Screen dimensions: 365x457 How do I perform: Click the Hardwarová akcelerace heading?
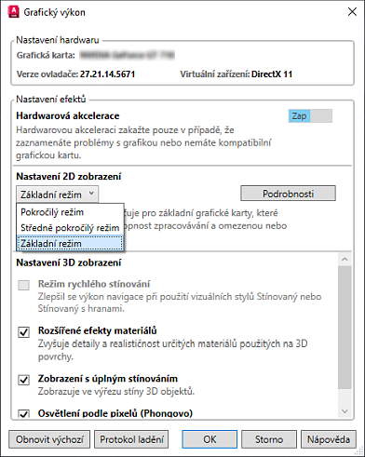pos(68,115)
